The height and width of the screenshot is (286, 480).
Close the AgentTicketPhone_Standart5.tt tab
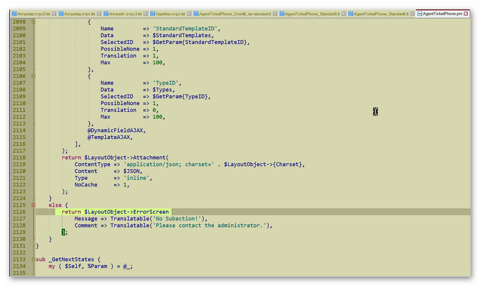pyautogui.click(x=344, y=14)
